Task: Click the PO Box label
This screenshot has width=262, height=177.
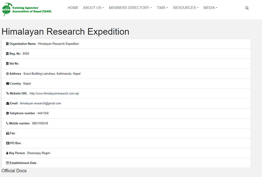Action: pyautogui.click(x=15, y=143)
